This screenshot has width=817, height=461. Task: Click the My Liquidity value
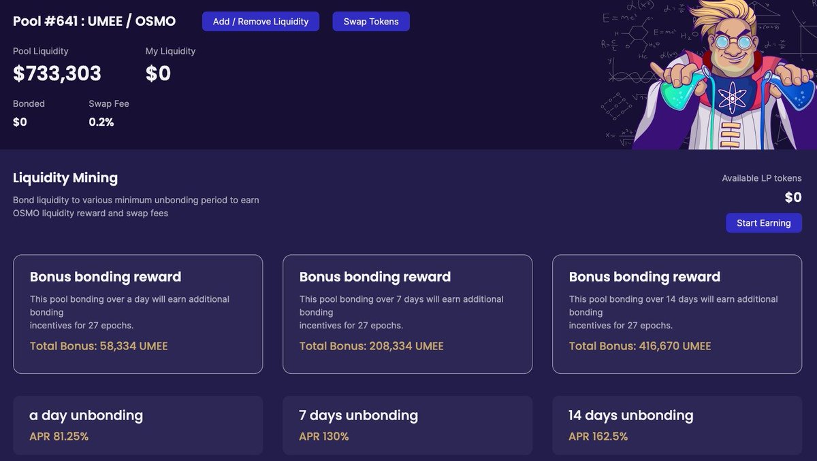coord(159,73)
